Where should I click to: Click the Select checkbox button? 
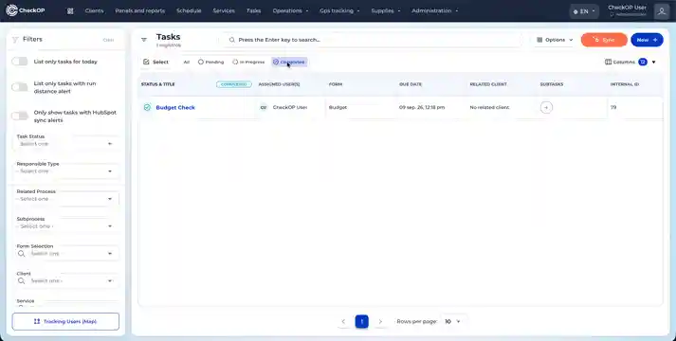tap(155, 62)
